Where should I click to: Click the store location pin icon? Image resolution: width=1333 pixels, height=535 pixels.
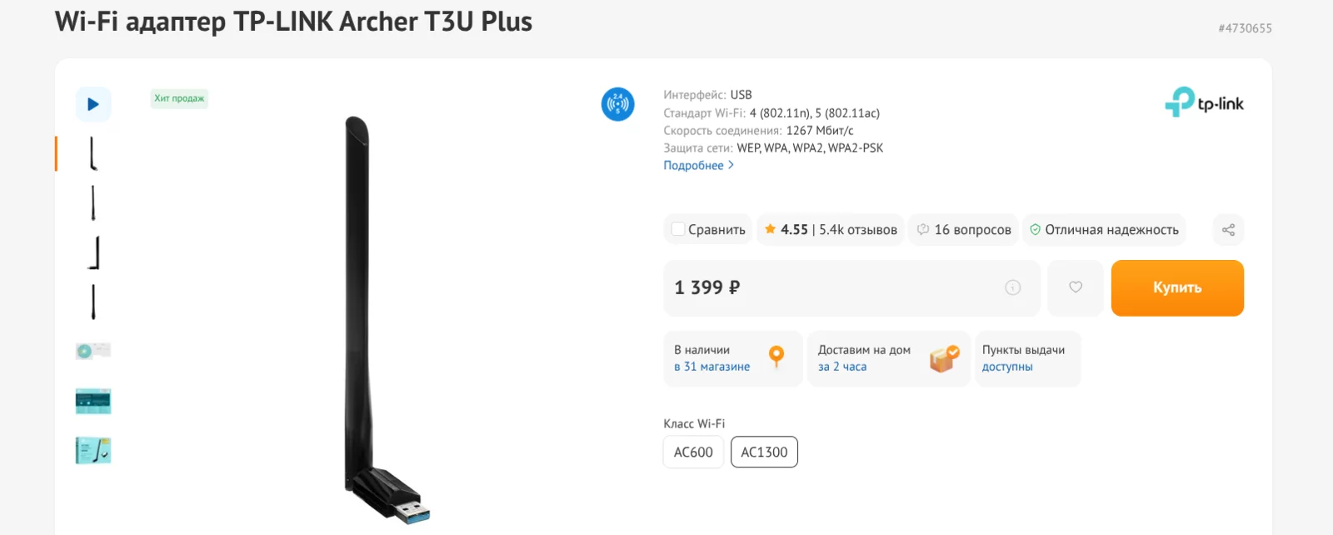click(x=776, y=357)
